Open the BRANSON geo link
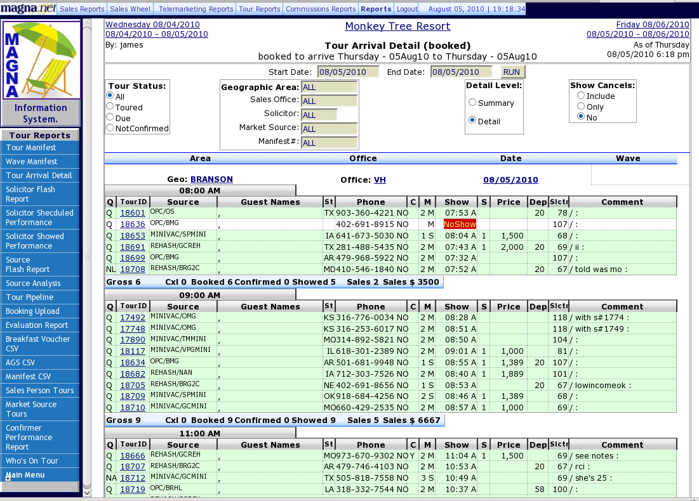Image resolution: width=699 pixels, height=501 pixels. (211, 179)
